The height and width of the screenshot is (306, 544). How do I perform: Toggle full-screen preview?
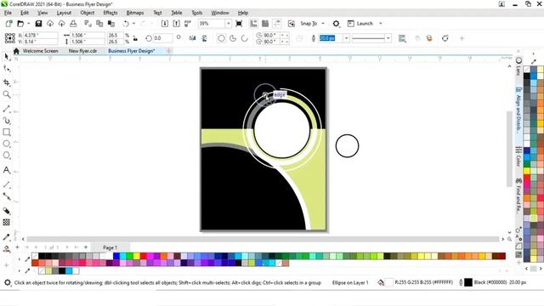click(x=239, y=24)
